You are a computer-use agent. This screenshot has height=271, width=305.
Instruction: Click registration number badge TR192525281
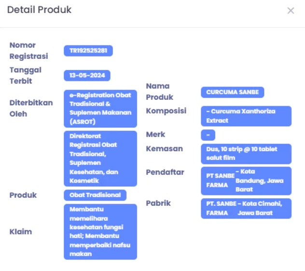(88, 51)
